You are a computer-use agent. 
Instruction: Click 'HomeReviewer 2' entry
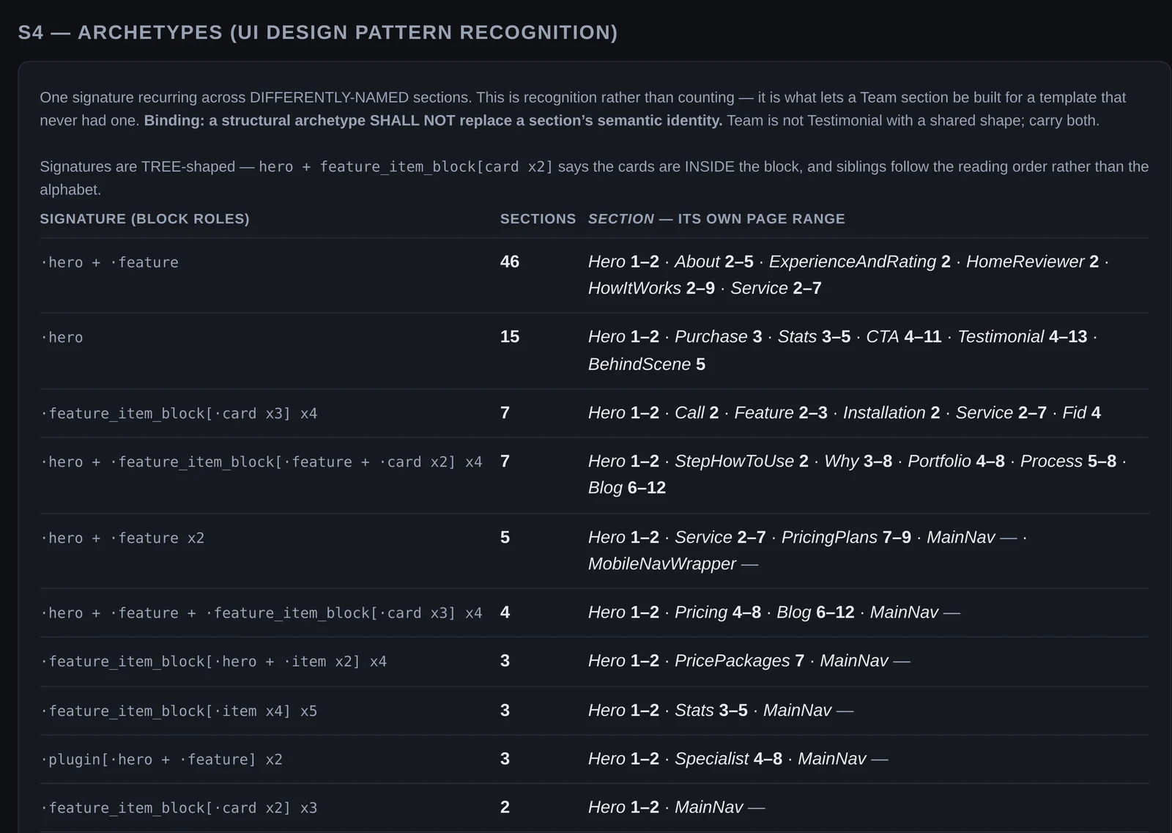pyautogui.click(x=1032, y=262)
